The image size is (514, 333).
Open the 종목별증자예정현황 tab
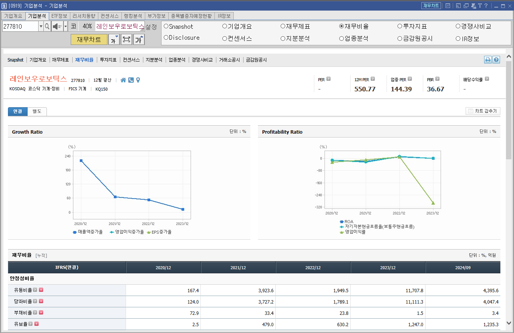pyautogui.click(x=191, y=16)
